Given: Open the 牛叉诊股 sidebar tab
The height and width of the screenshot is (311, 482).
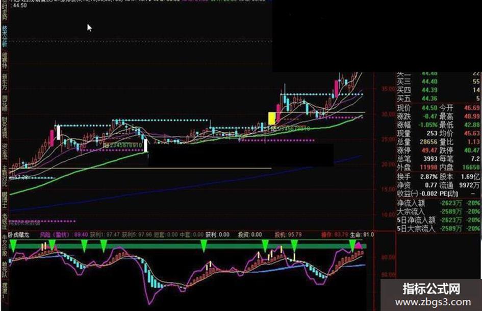Looking at the screenshot, I should click(x=4, y=246).
